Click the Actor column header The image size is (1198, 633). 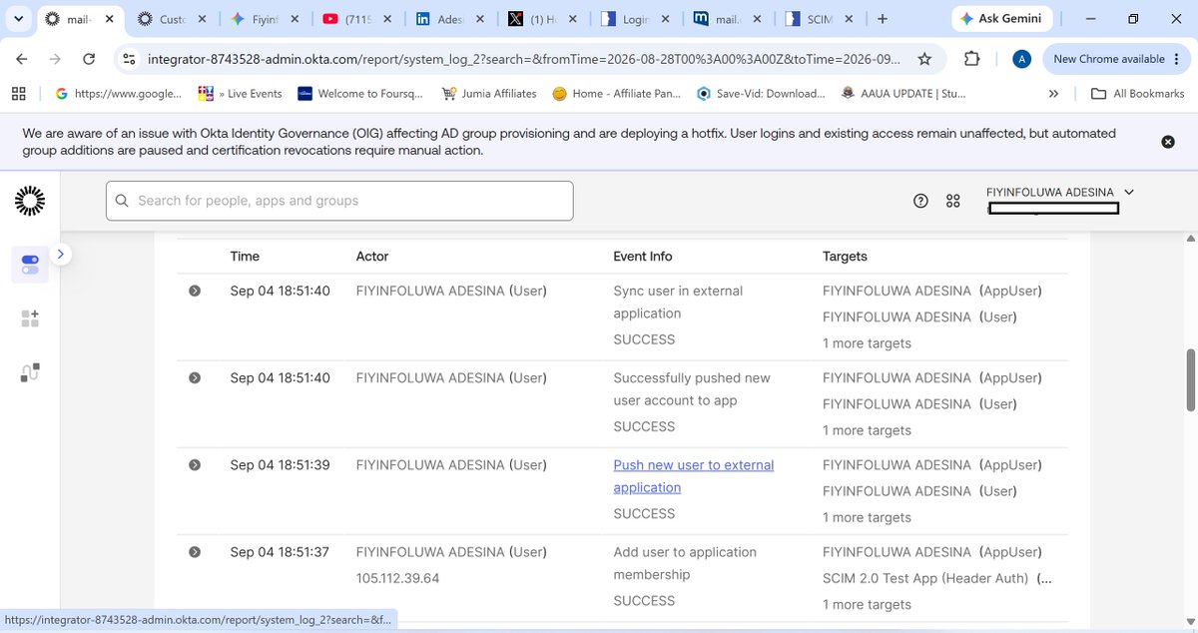coord(372,257)
